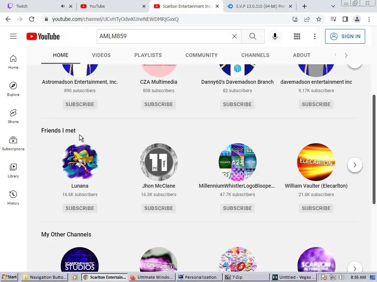Switch to Ultimate Windows taskbar item

(152, 277)
